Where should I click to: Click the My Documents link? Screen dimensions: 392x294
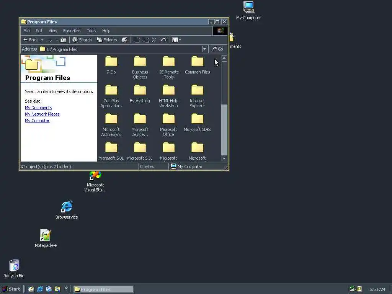click(39, 108)
